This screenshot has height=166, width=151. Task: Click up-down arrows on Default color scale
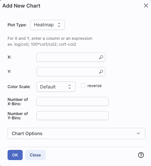click(70, 87)
